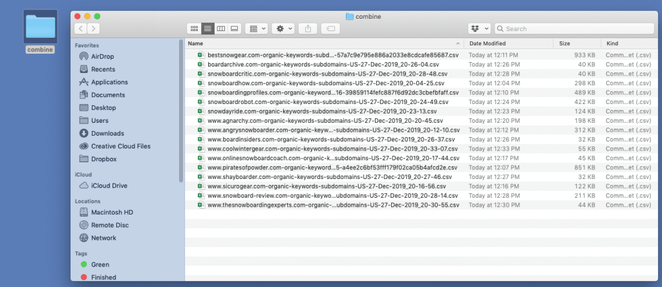Click the sidebar scrollbar
The height and width of the screenshot is (287, 662).
coord(181,110)
